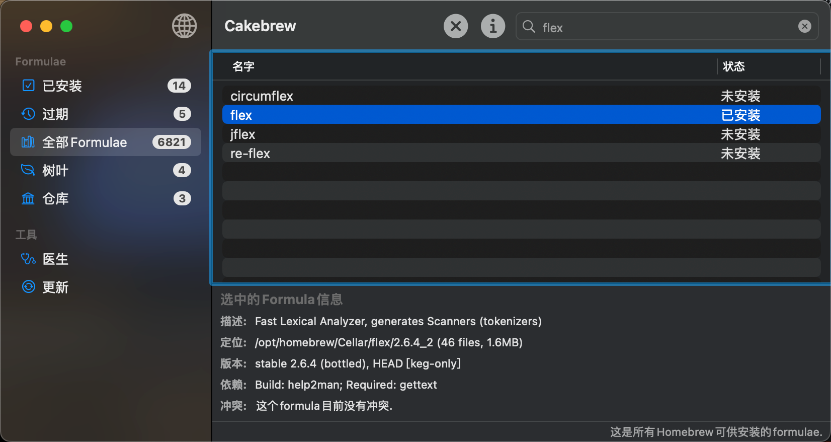Viewport: 831px width, 442px height.
Task: Open the 仓库 sidebar section
Action: click(x=106, y=198)
